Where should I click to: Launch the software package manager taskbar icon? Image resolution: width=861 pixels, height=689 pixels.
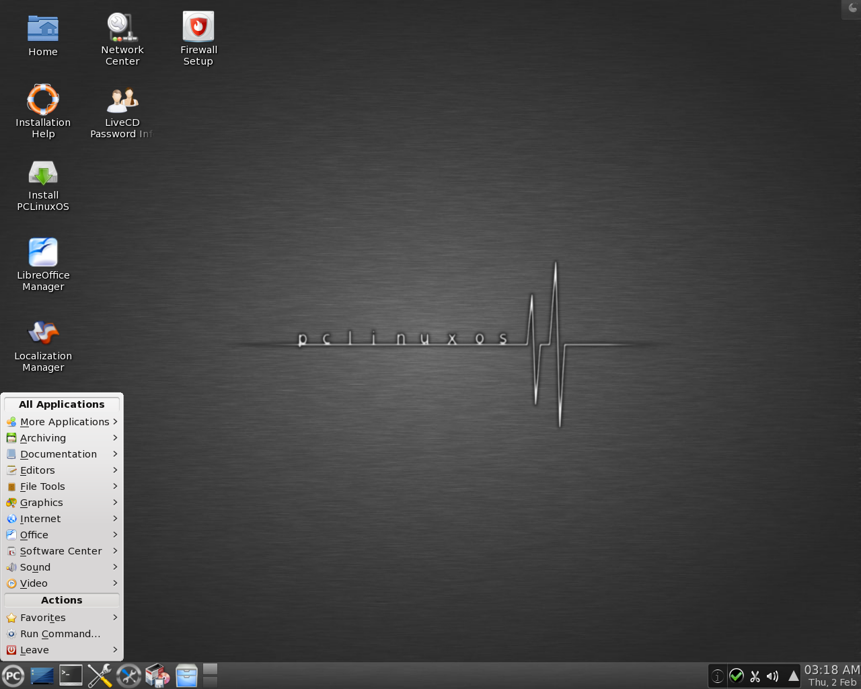click(157, 676)
